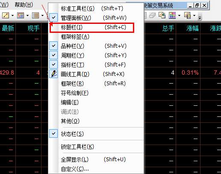Click the vertical bars column icon
221x174 pixels.
tap(35, 15)
